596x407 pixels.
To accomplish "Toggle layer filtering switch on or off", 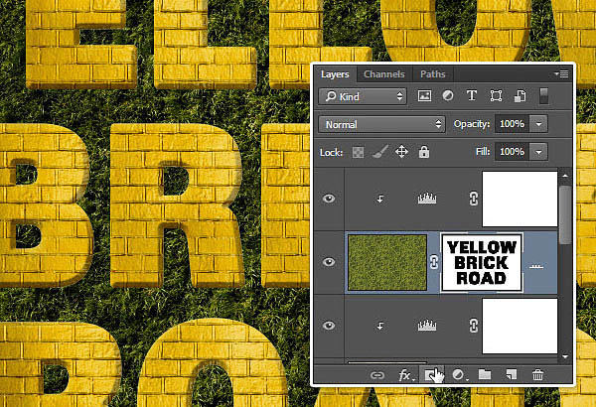I will tap(544, 96).
